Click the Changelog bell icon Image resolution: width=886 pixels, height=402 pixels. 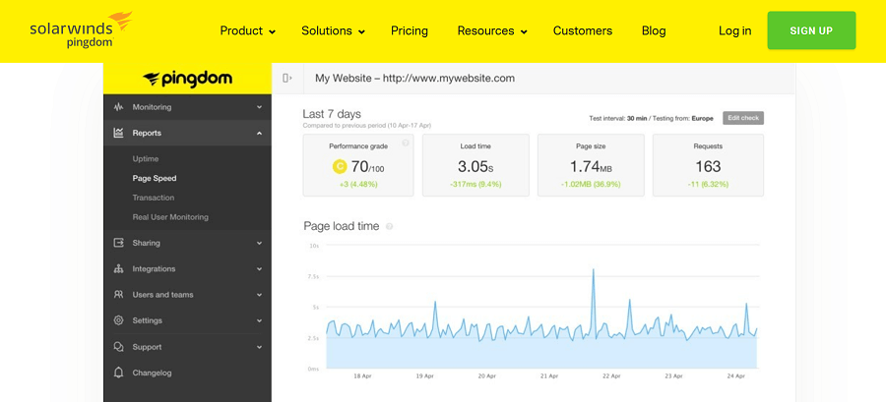point(119,373)
